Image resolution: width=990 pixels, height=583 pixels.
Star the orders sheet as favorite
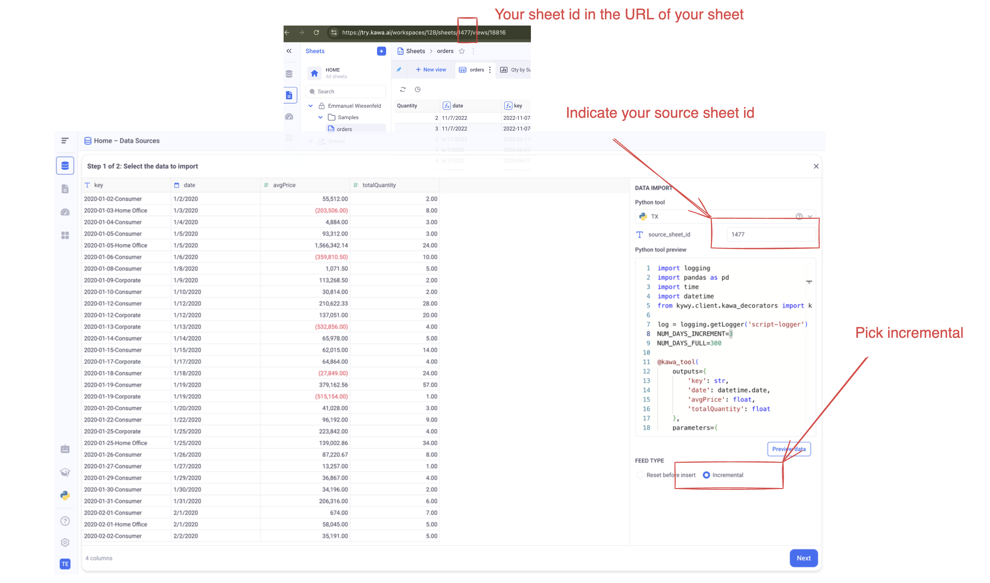click(x=462, y=51)
